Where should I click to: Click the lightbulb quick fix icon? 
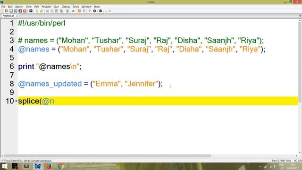pos(84,11)
